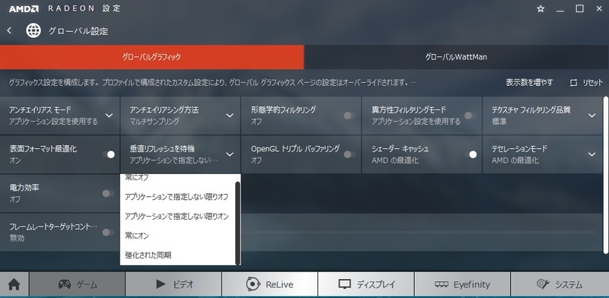Open the ReLive section
Screen dimensions: 609x298
point(270,284)
